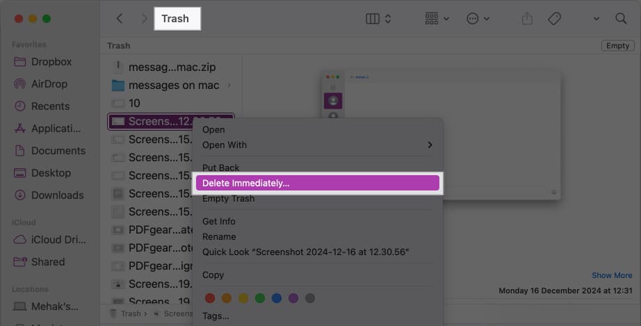Click the Show More link
The image size is (641, 326).
pos(612,275)
